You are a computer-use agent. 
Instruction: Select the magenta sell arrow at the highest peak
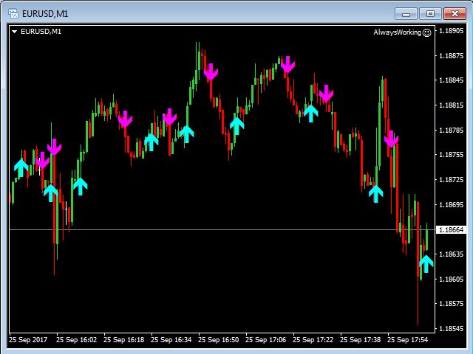[211, 72]
